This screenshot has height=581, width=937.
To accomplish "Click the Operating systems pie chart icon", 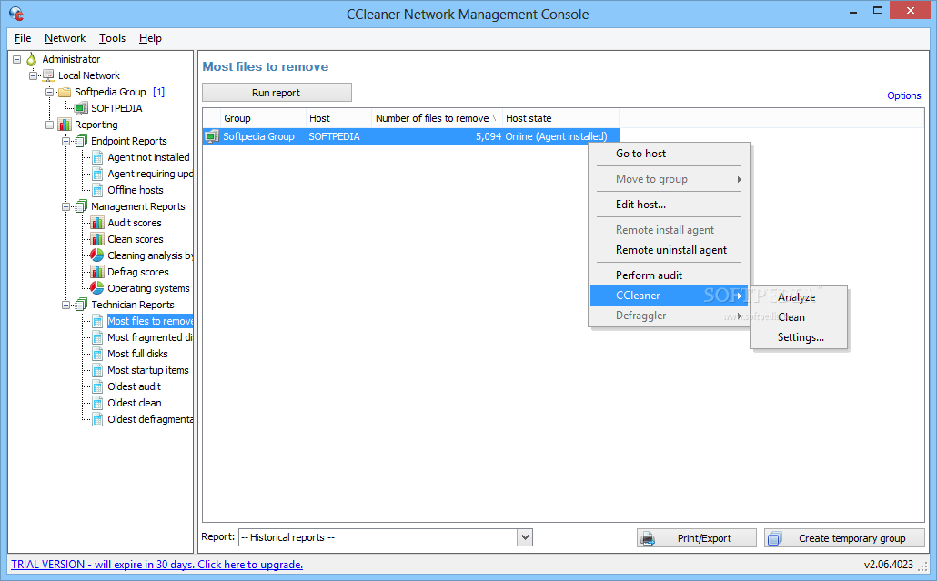I will click(97, 288).
